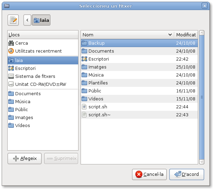The image size is (213, 189).
Task: Select the Backup folder row
Action: point(96,43)
